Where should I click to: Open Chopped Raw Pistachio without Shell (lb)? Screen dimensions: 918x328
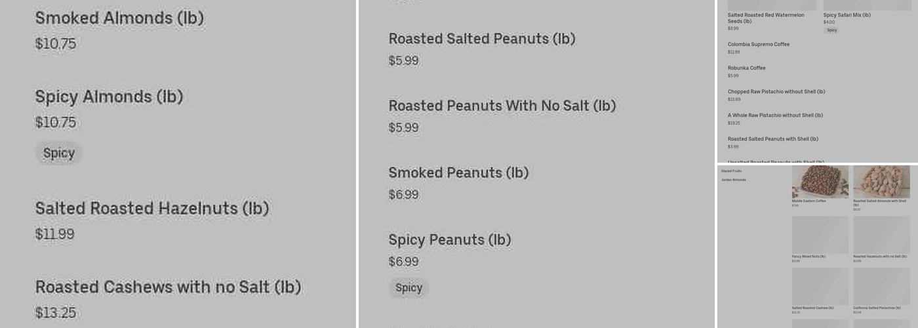pyautogui.click(x=776, y=92)
